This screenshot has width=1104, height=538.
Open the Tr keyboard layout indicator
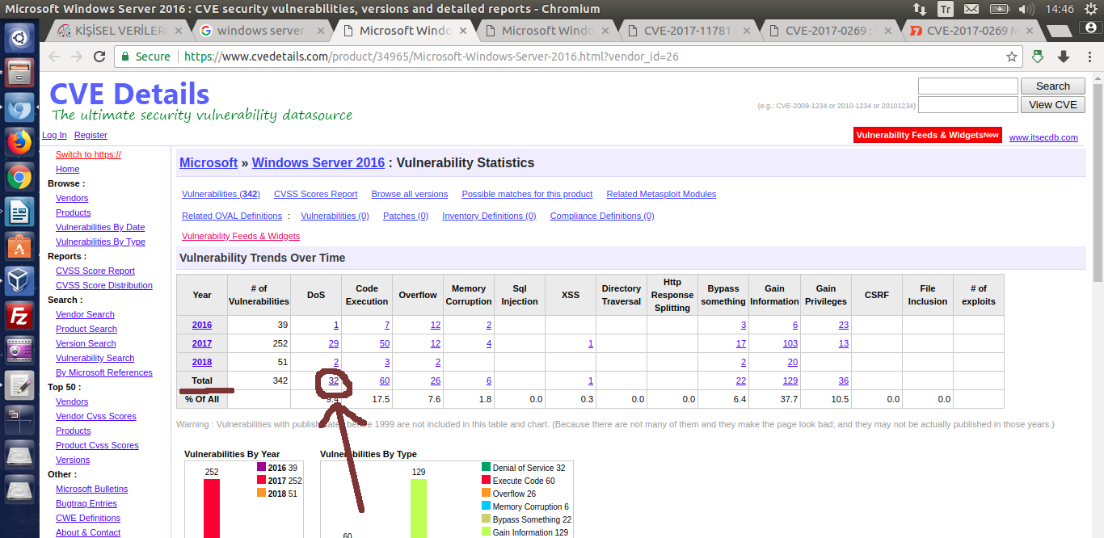945,9
